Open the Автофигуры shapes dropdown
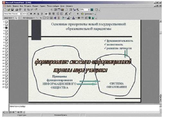 click(x=29, y=18)
